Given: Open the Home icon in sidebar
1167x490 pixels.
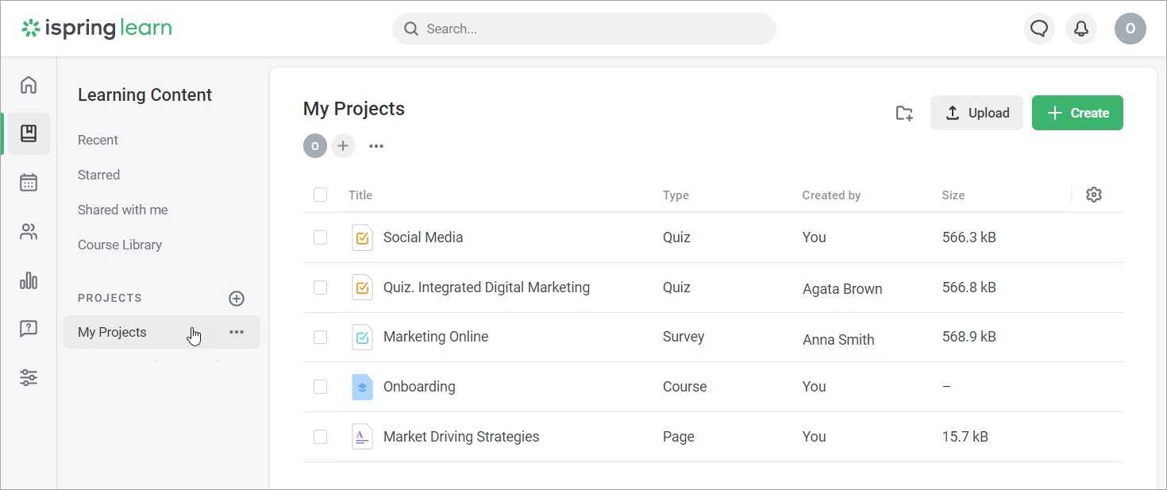Looking at the screenshot, I should (29, 85).
